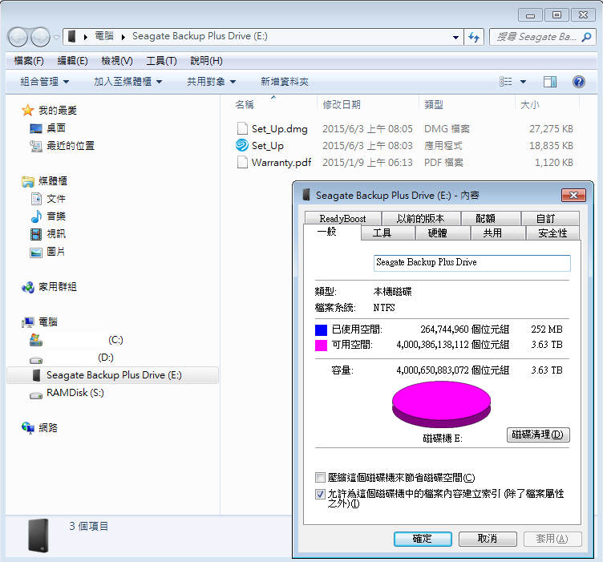Viewport: 603px width, 562px height.
Task: Click the Seagate E: drive icon in the sidebar
Action: click(x=37, y=375)
